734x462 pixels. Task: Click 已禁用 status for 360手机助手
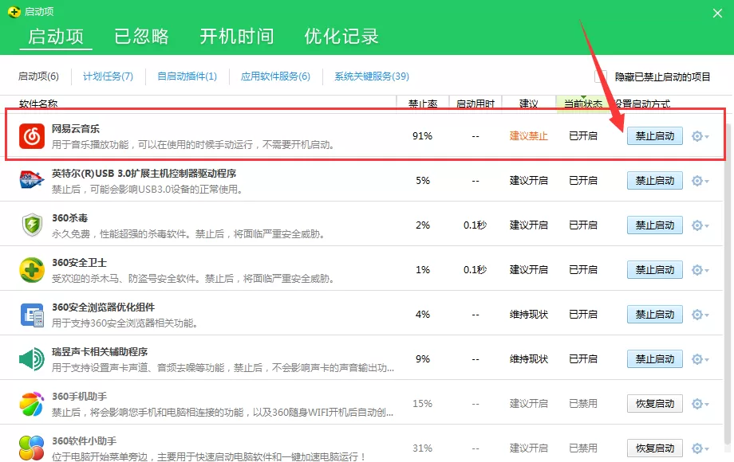coord(582,404)
